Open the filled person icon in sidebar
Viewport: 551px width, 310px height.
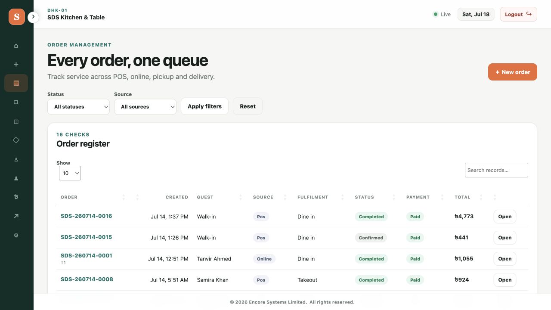tap(16, 178)
